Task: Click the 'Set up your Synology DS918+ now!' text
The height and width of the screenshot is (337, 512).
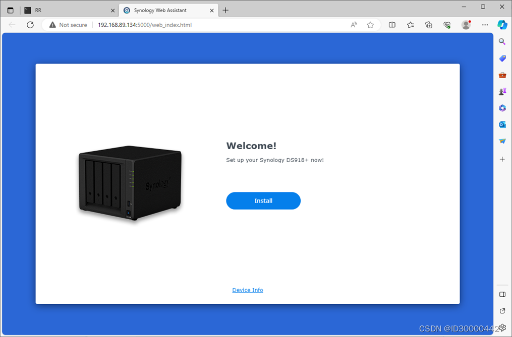Action: pyautogui.click(x=275, y=160)
